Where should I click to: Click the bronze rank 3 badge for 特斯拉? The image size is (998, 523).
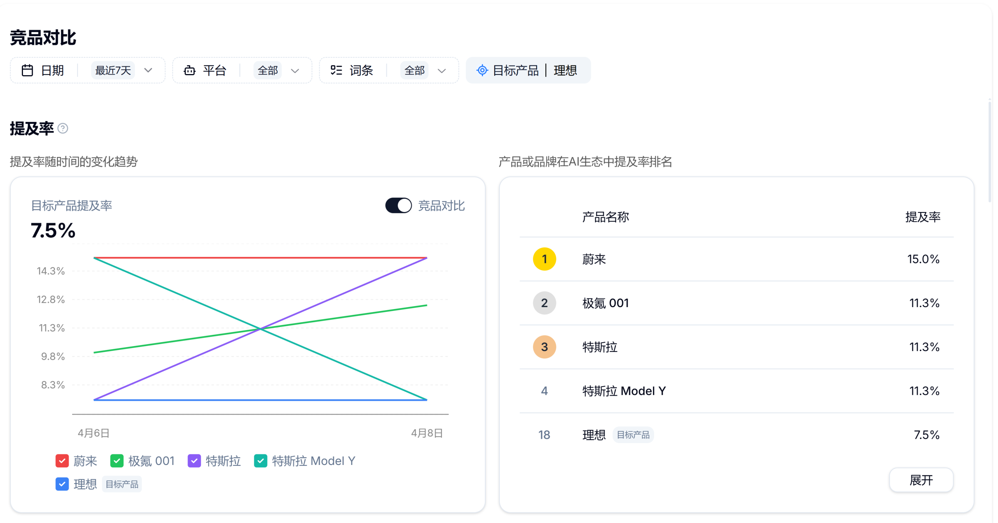click(544, 347)
